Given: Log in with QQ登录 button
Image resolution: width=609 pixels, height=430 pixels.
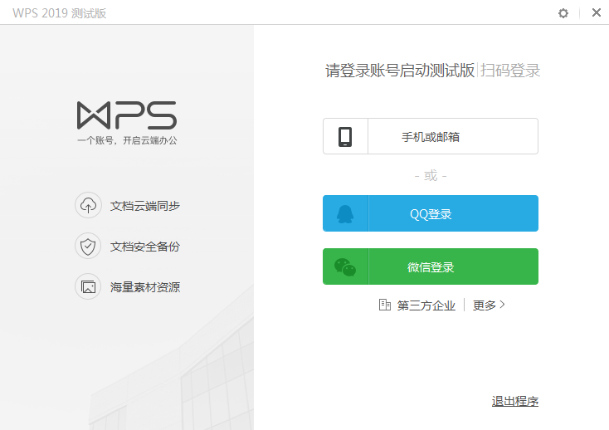Looking at the screenshot, I should coord(431,213).
